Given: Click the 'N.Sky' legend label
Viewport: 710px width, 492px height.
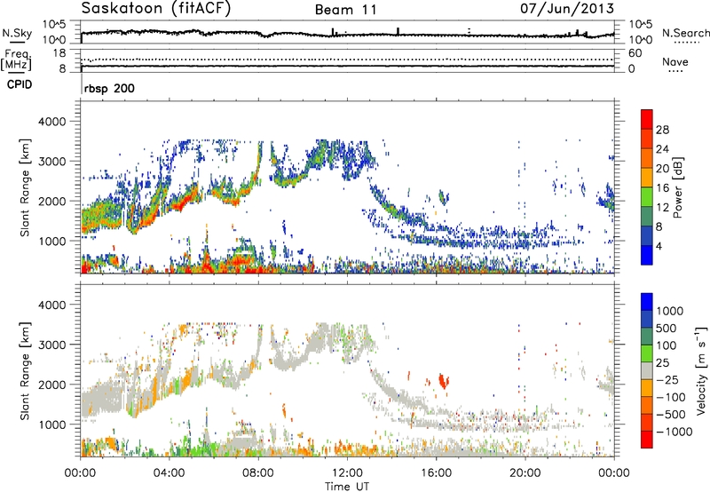Looking at the screenshot, I should (x=17, y=33).
